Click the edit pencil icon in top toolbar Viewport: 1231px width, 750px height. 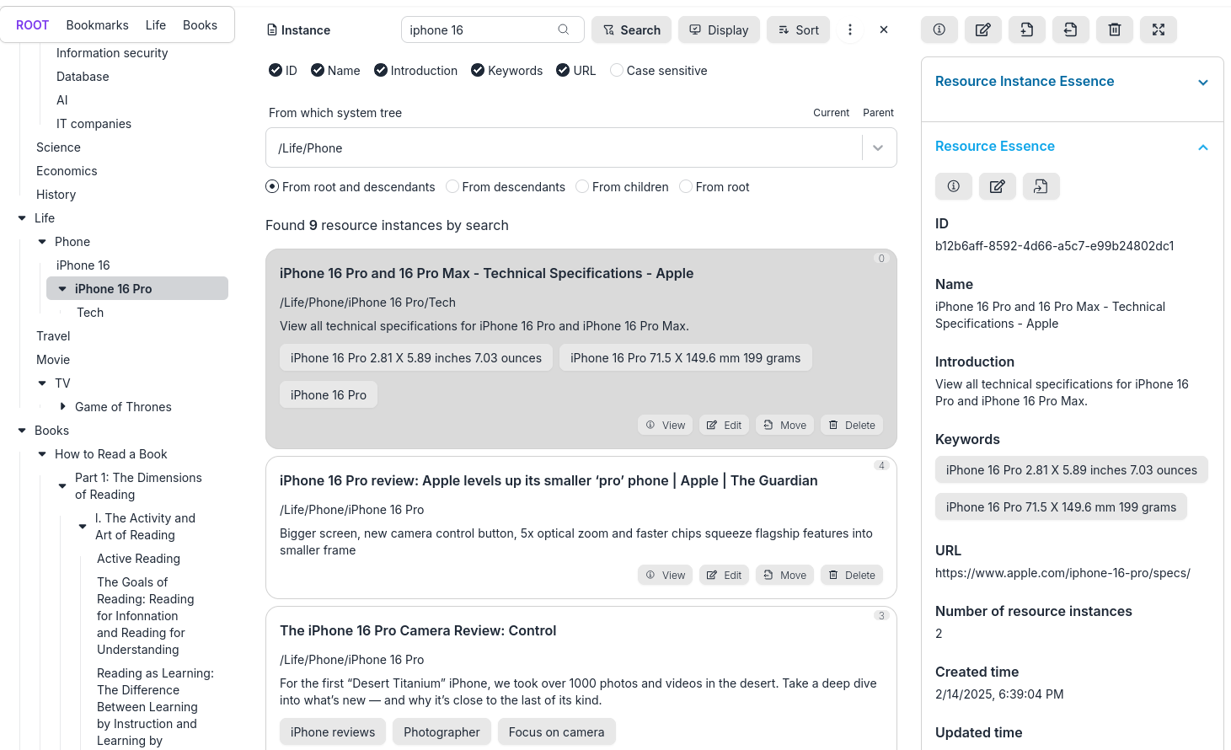point(982,29)
